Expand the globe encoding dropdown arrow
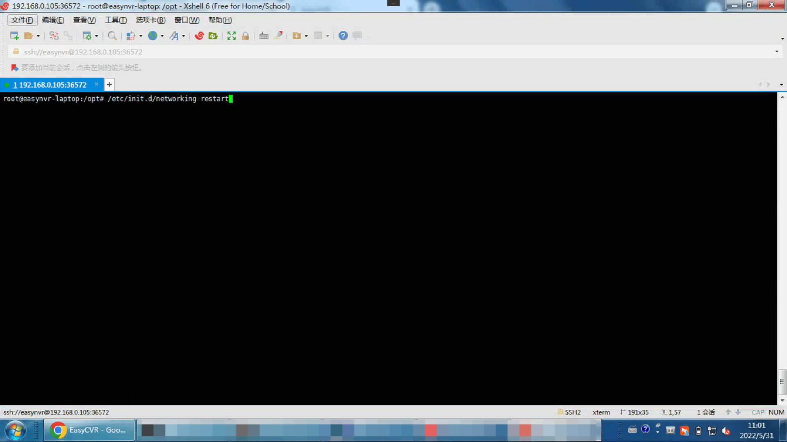787x442 pixels. click(x=162, y=36)
